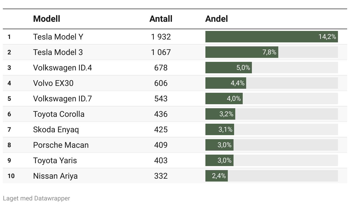Click the 2,4% share bar

click(216, 176)
